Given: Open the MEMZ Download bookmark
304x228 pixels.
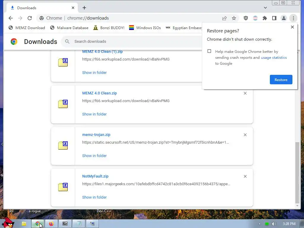Looking at the screenshot, I should [x=27, y=28].
